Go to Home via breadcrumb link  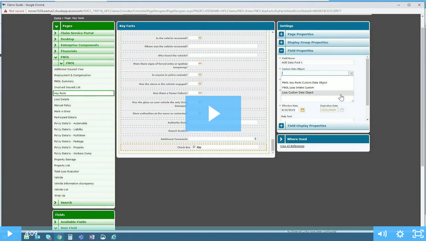[x=57, y=18]
